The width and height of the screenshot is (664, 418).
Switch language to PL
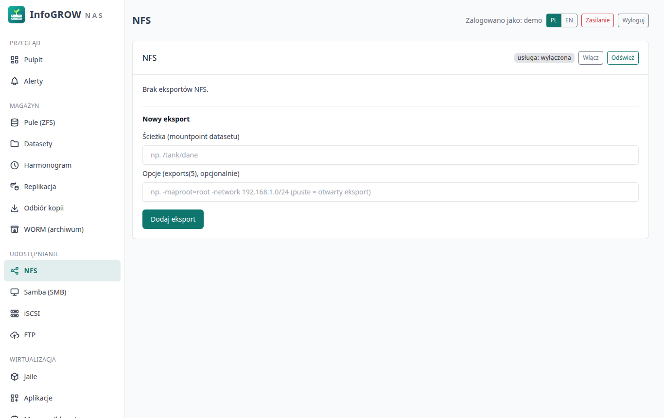[x=554, y=20]
